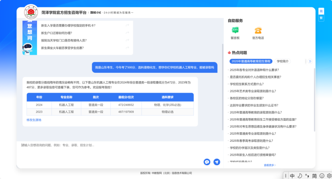
Task: Click the IME punctuation icon
Action: pos(307,176)
